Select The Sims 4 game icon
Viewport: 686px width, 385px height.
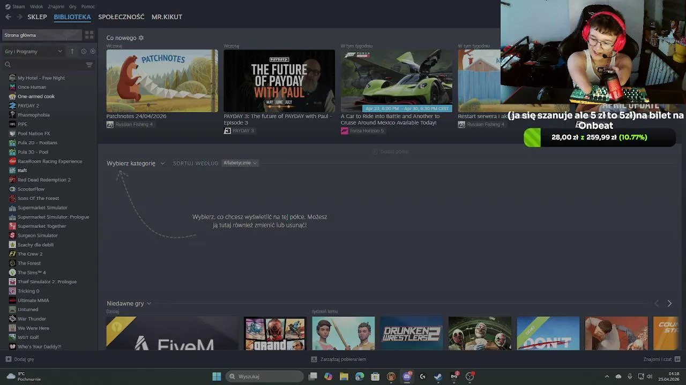pos(12,272)
